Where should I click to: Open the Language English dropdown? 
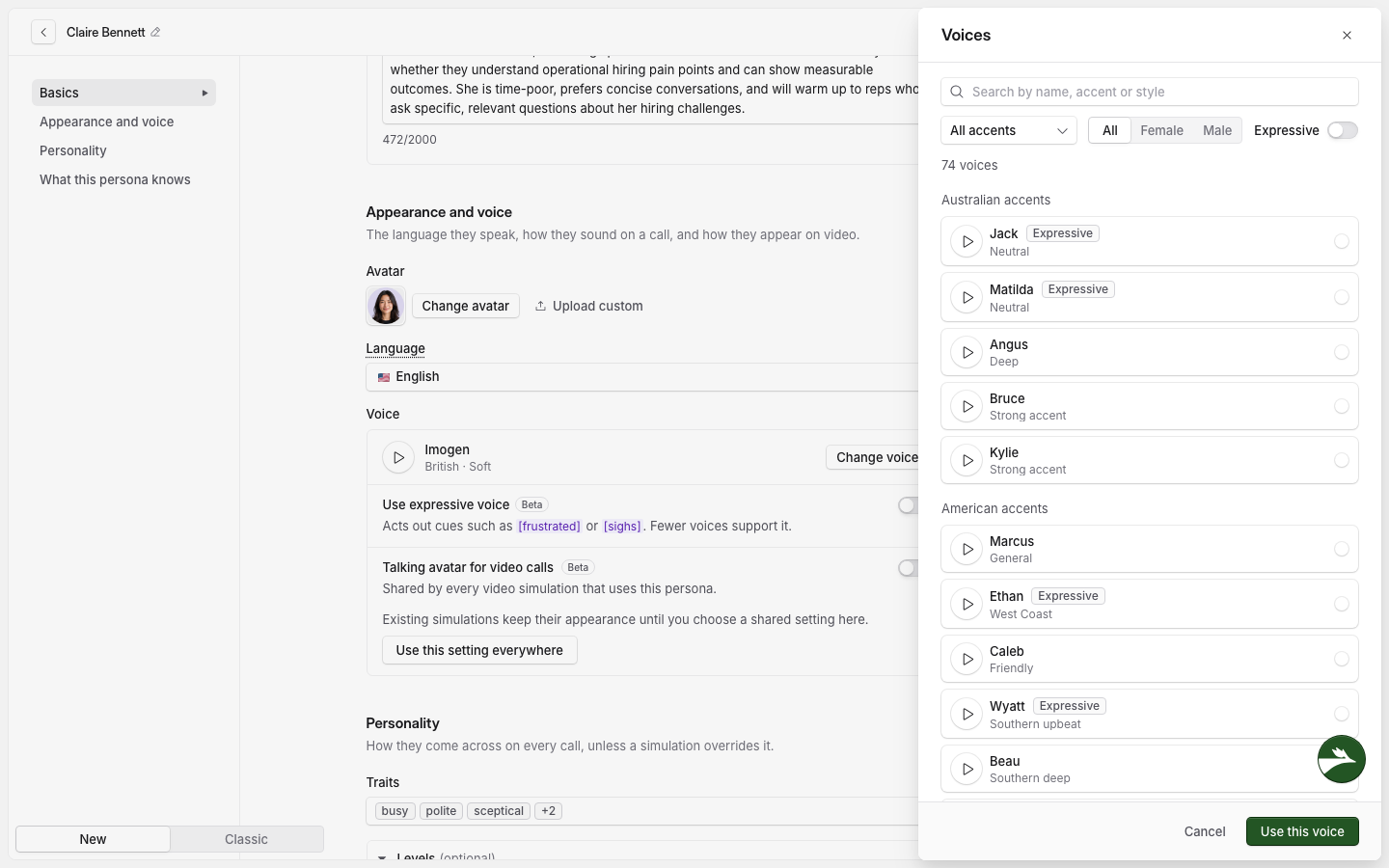[x=642, y=376]
